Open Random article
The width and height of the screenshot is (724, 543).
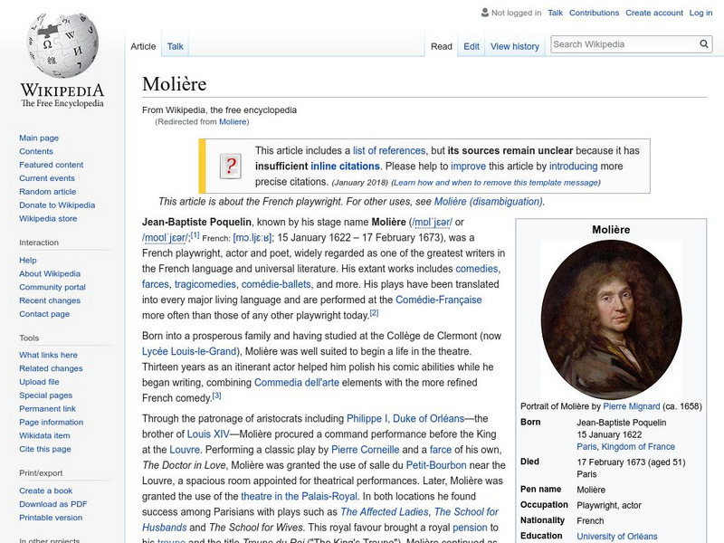(48, 191)
